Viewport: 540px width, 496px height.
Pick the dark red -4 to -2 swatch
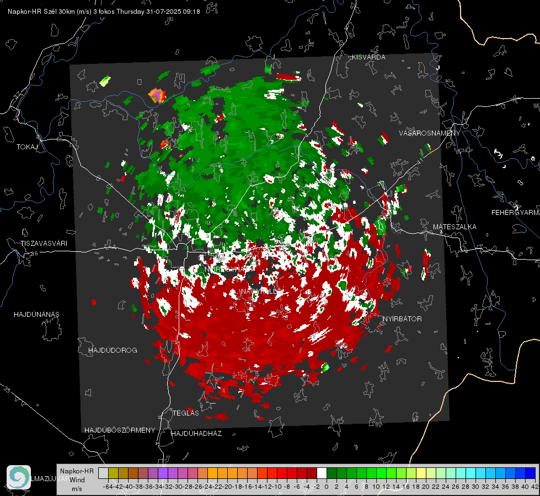(x=312, y=473)
